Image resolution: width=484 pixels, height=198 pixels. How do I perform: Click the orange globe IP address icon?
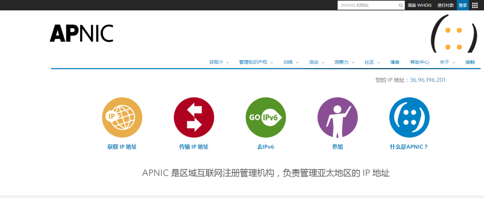(122, 117)
